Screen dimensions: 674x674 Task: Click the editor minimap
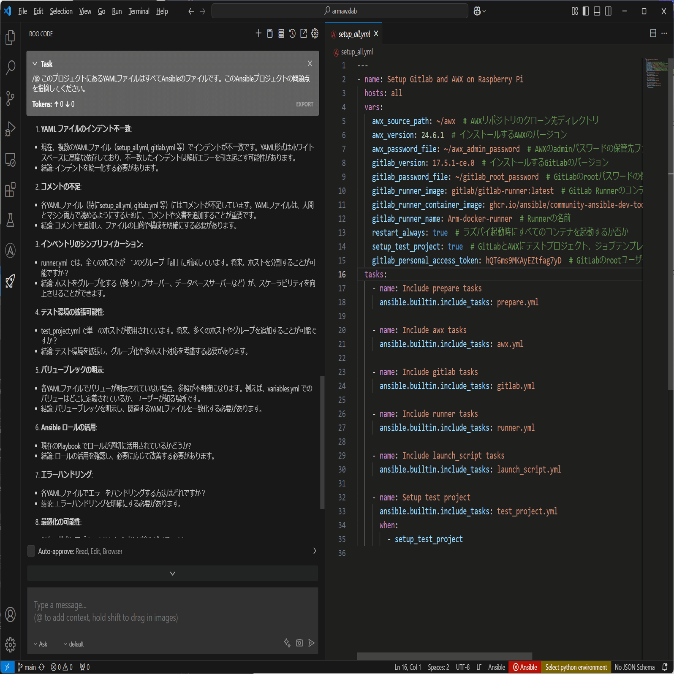[x=657, y=74]
